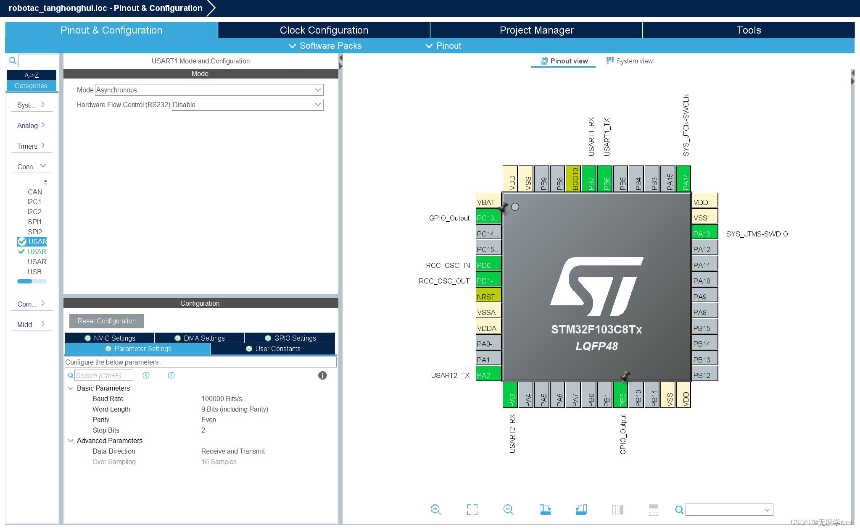Rotate the chip view counter-clockwise
This screenshot has height=530, width=860.
pos(581,509)
